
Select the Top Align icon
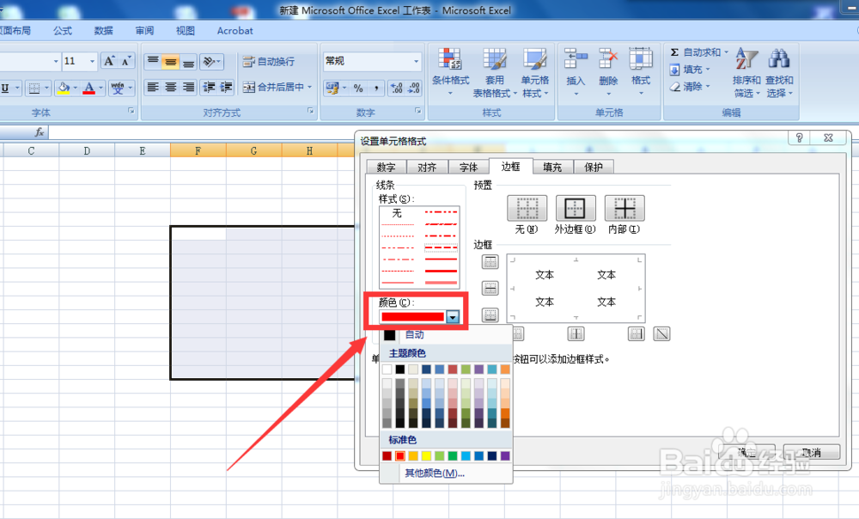click(x=153, y=61)
